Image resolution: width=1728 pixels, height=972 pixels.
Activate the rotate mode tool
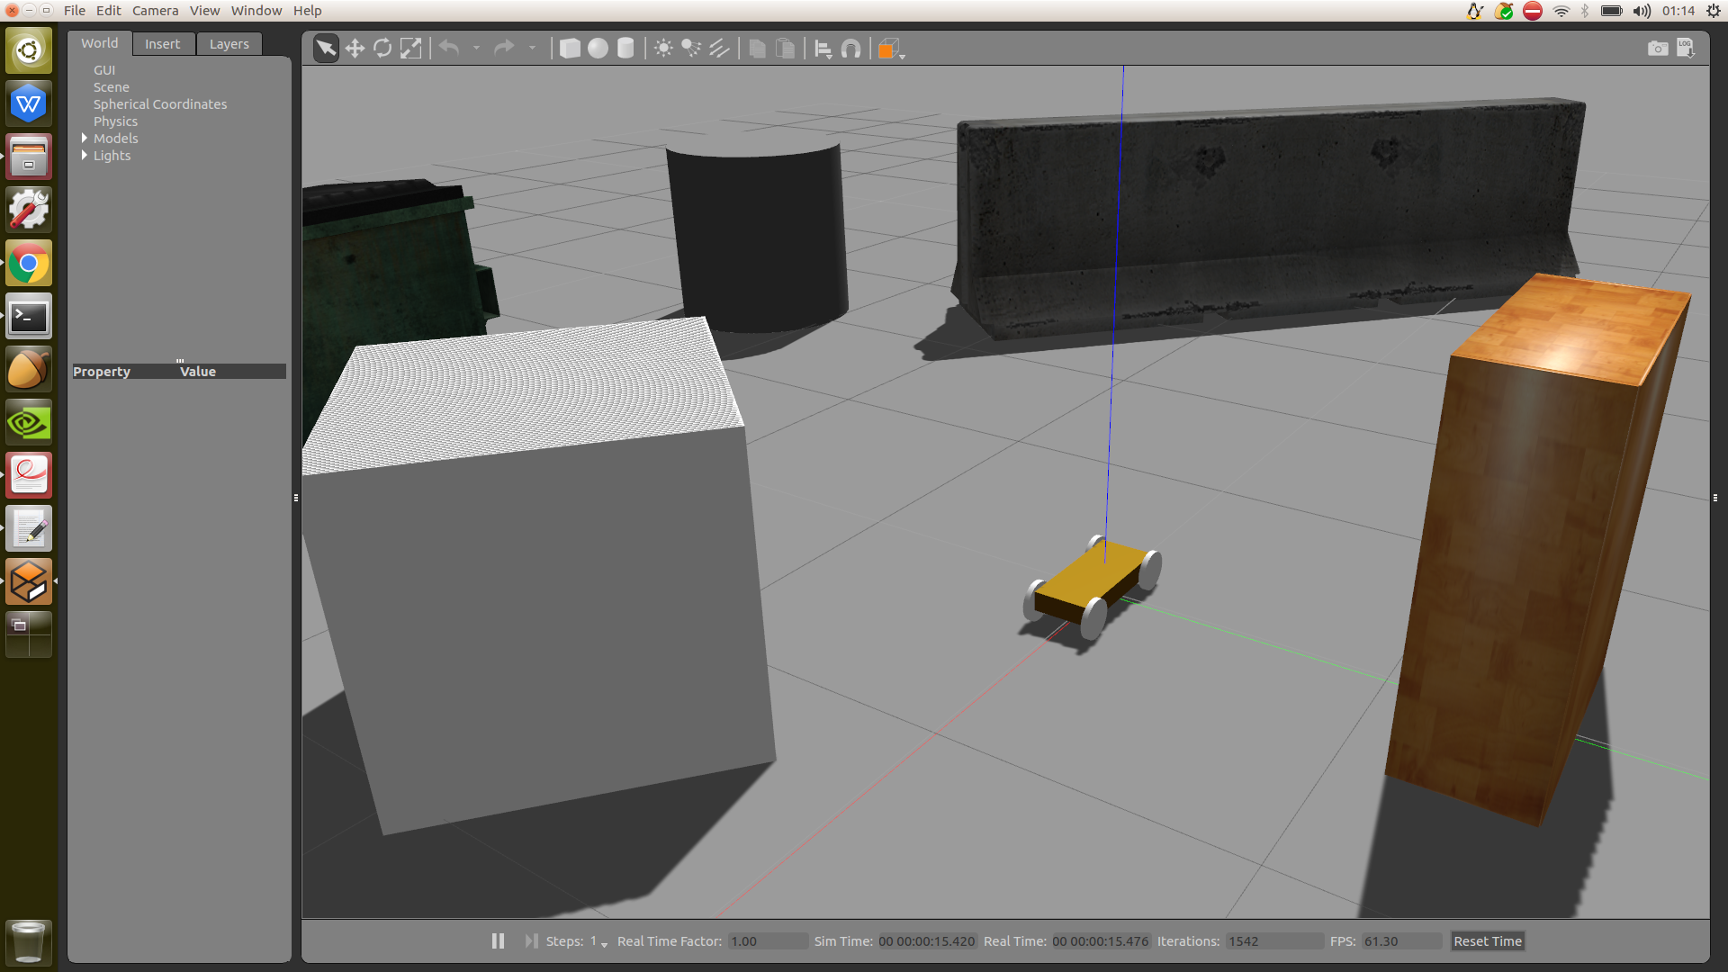click(x=382, y=49)
